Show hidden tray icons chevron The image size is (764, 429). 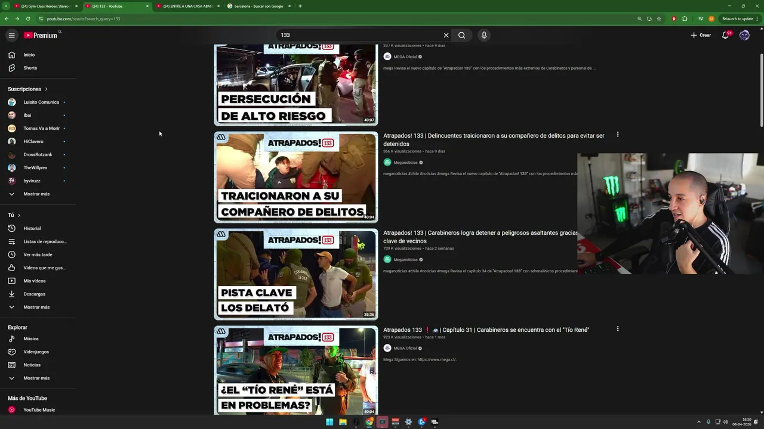[x=699, y=422]
